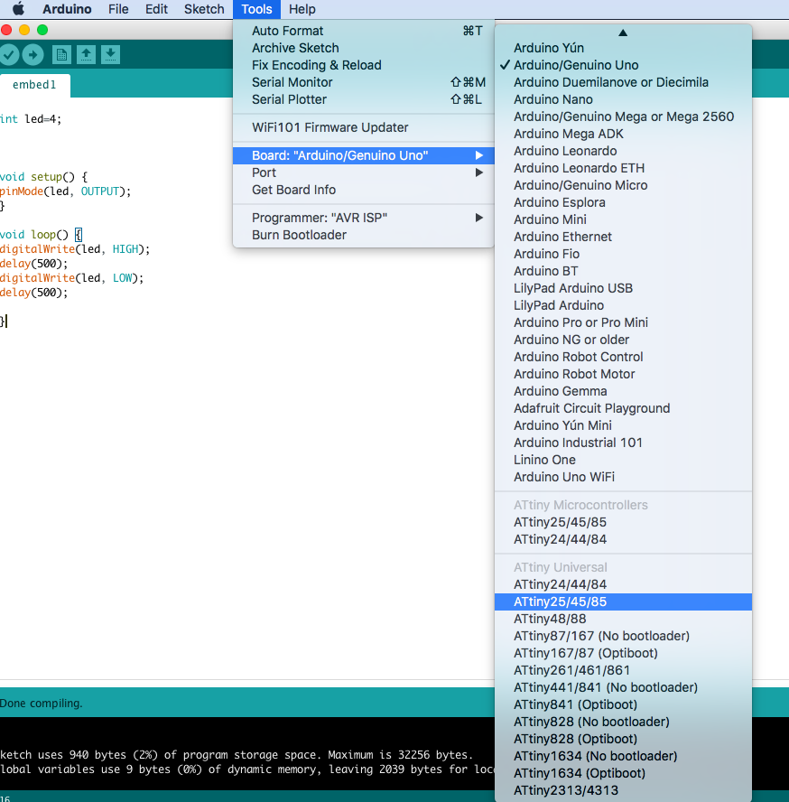Click the Verify checkmark toolbar icon

[9, 55]
